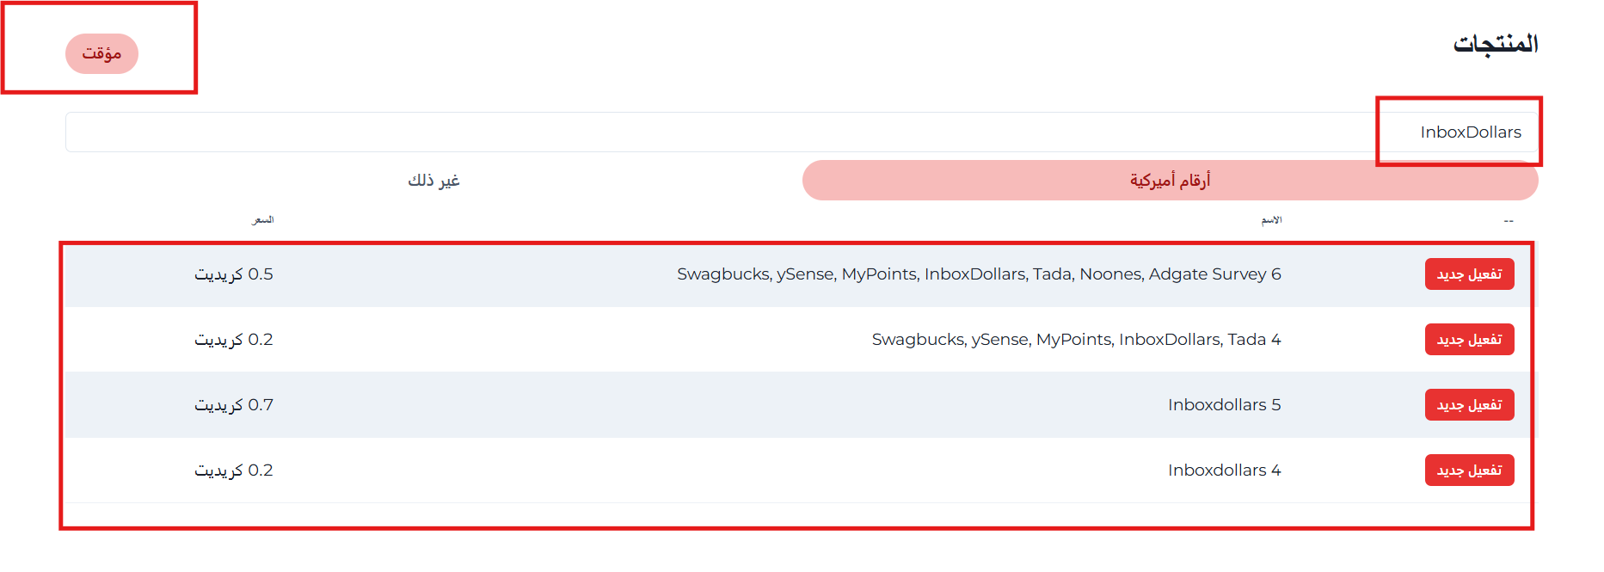
Task: Click the 0.2 كريديت price for Tada 4
Action: (x=234, y=340)
